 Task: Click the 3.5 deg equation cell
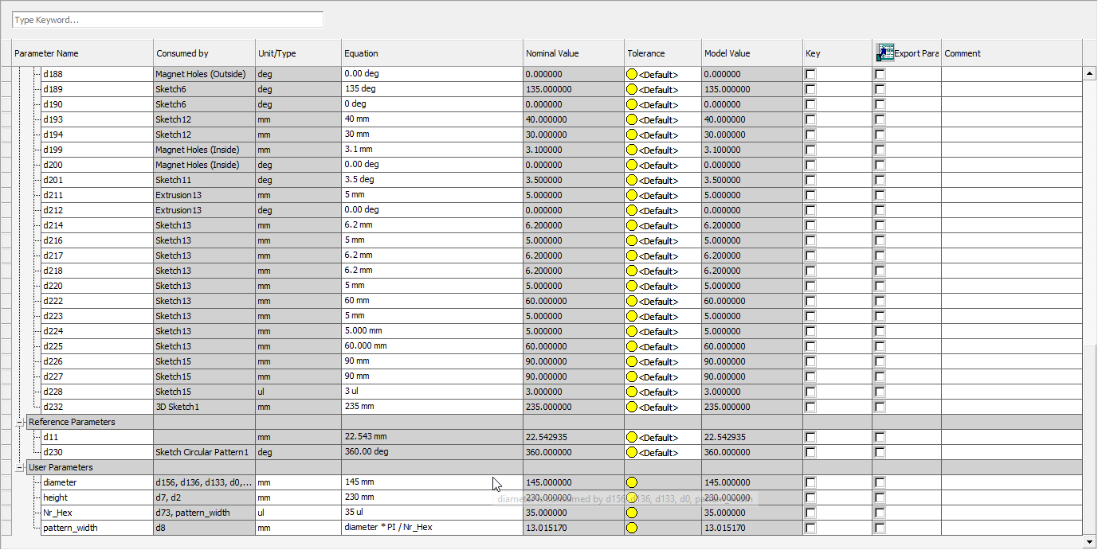pos(433,180)
